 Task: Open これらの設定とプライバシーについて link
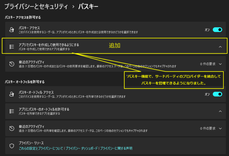[x=41, y=148]
